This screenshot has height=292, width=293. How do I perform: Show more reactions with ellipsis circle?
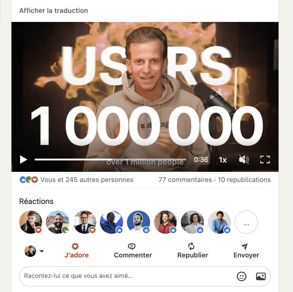coord(246,222)
